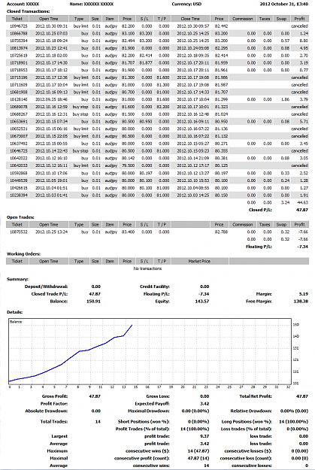Click the total profit value 44.63
This screenshot has height=470, width=315.
[302, 202]
